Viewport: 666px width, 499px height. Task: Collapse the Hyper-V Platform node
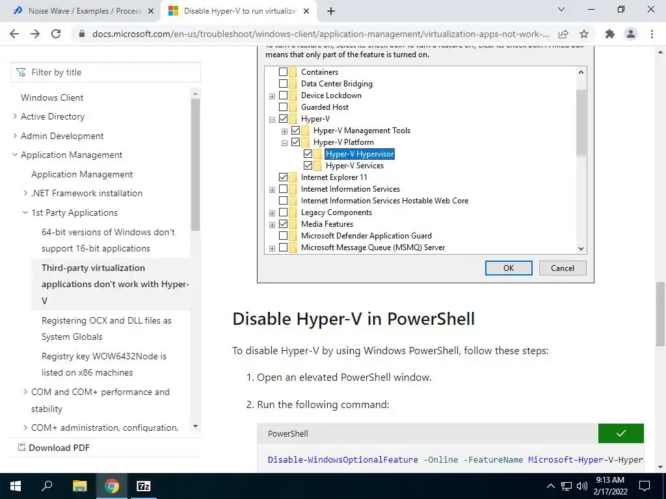click(x=285, y=143)
